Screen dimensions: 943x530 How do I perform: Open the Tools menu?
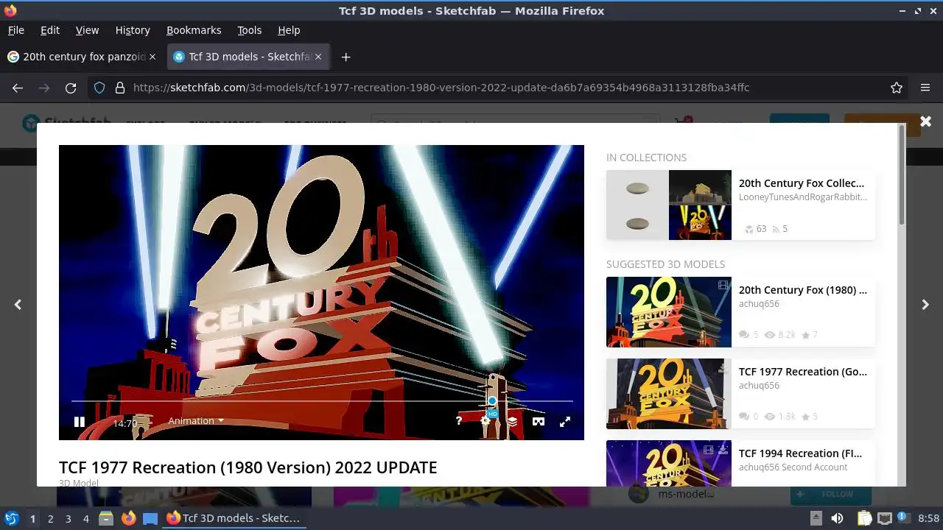249,30
